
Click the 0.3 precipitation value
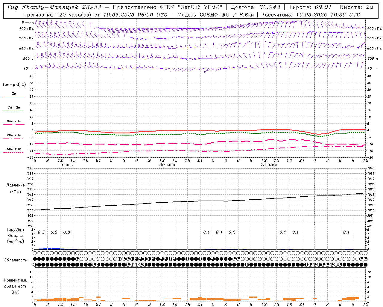point(67,232)
